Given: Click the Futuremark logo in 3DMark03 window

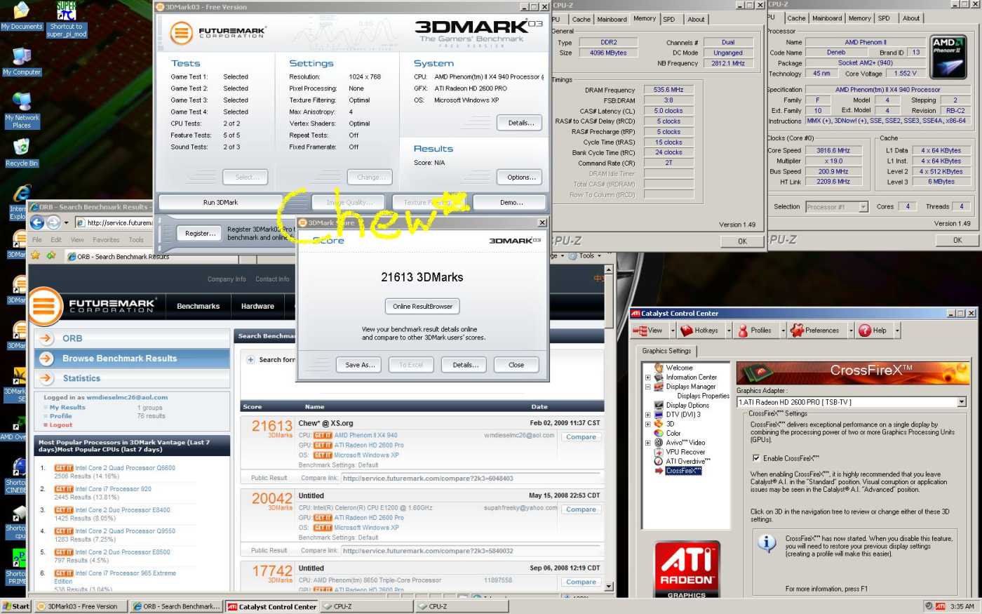Looking at the screenshot, I should click(x=181, y=32).
